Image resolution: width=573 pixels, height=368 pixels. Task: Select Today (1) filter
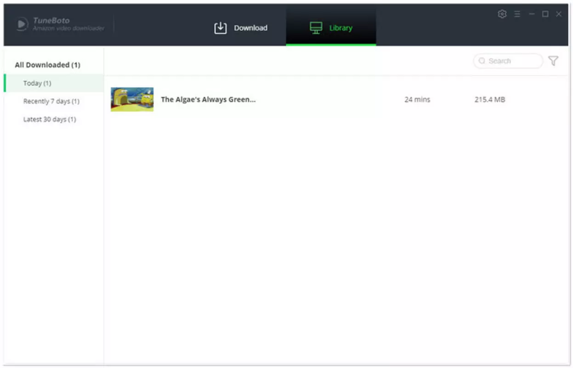click(54, 83)
